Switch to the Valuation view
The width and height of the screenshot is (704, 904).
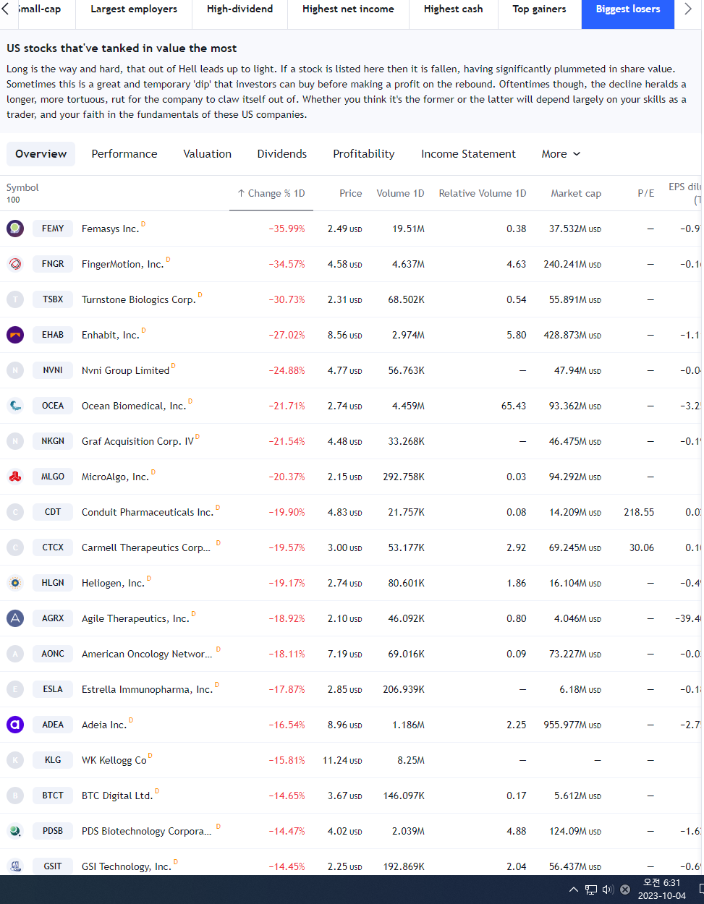pyautogui.click(x=208, y=154)
